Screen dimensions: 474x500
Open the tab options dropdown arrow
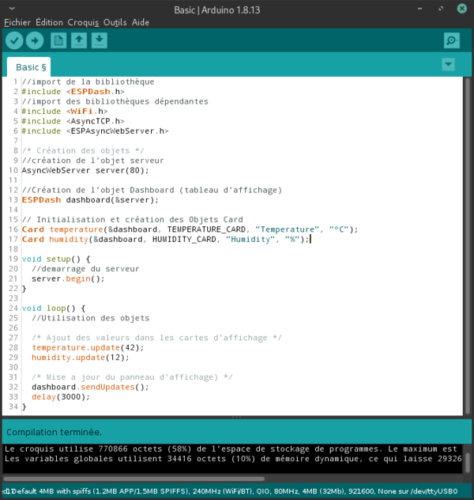pyautogui.click(x=448, y=64)
